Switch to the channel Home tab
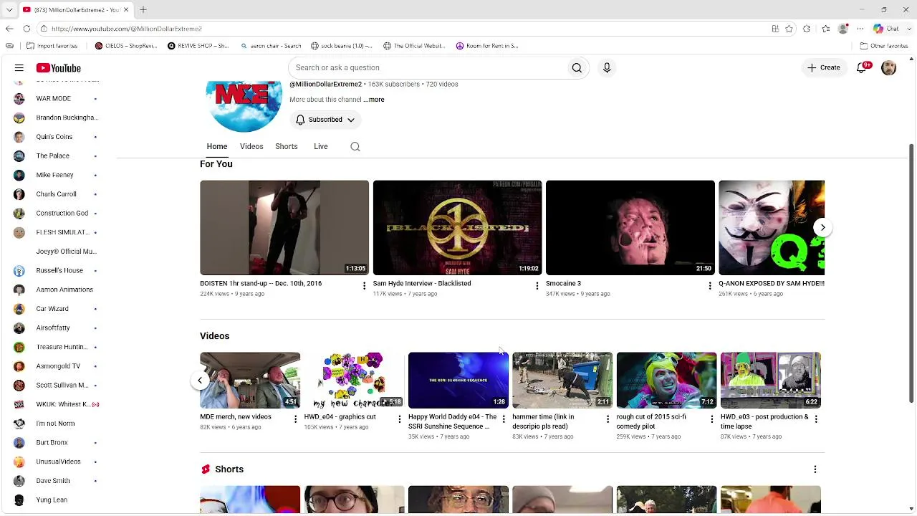 tap(217, 146)
